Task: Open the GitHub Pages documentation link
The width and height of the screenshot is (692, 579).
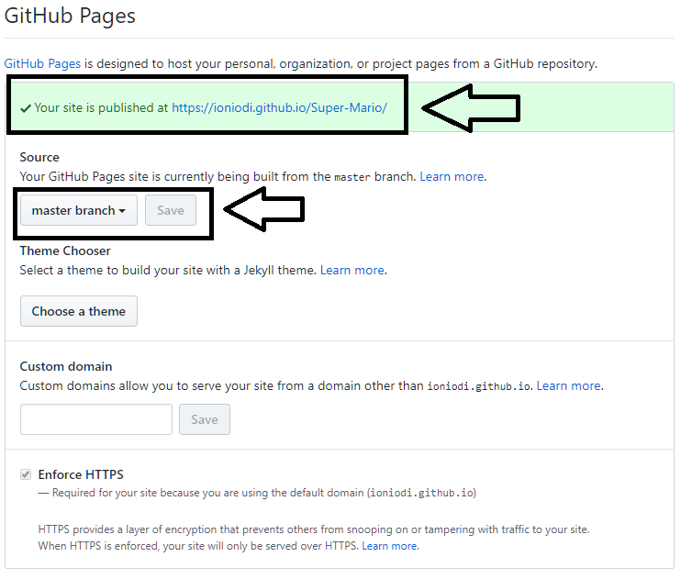Action: click(42, 63)
